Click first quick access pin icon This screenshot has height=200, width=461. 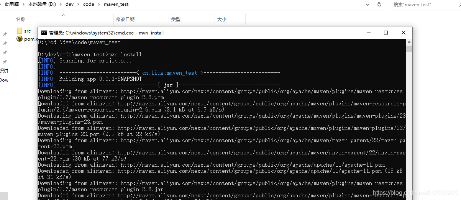5,34
